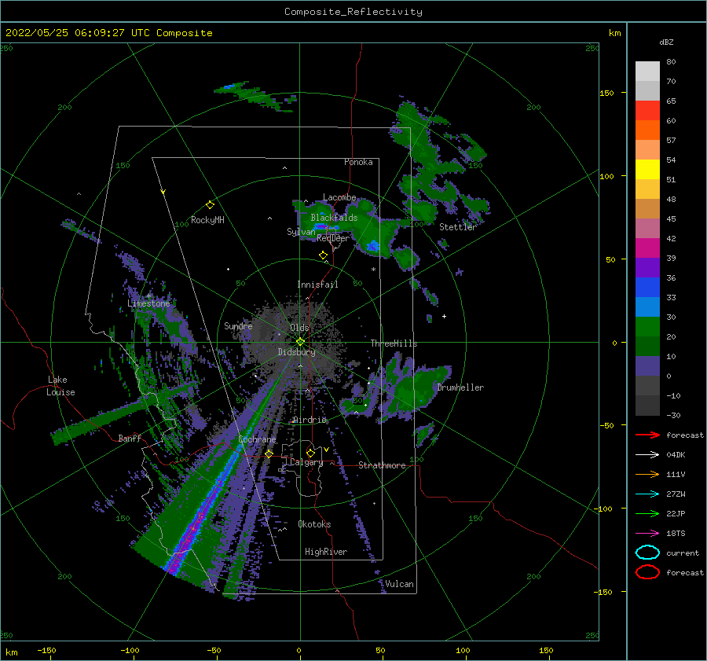Click the Didsbury city label

tap(296, 352)
